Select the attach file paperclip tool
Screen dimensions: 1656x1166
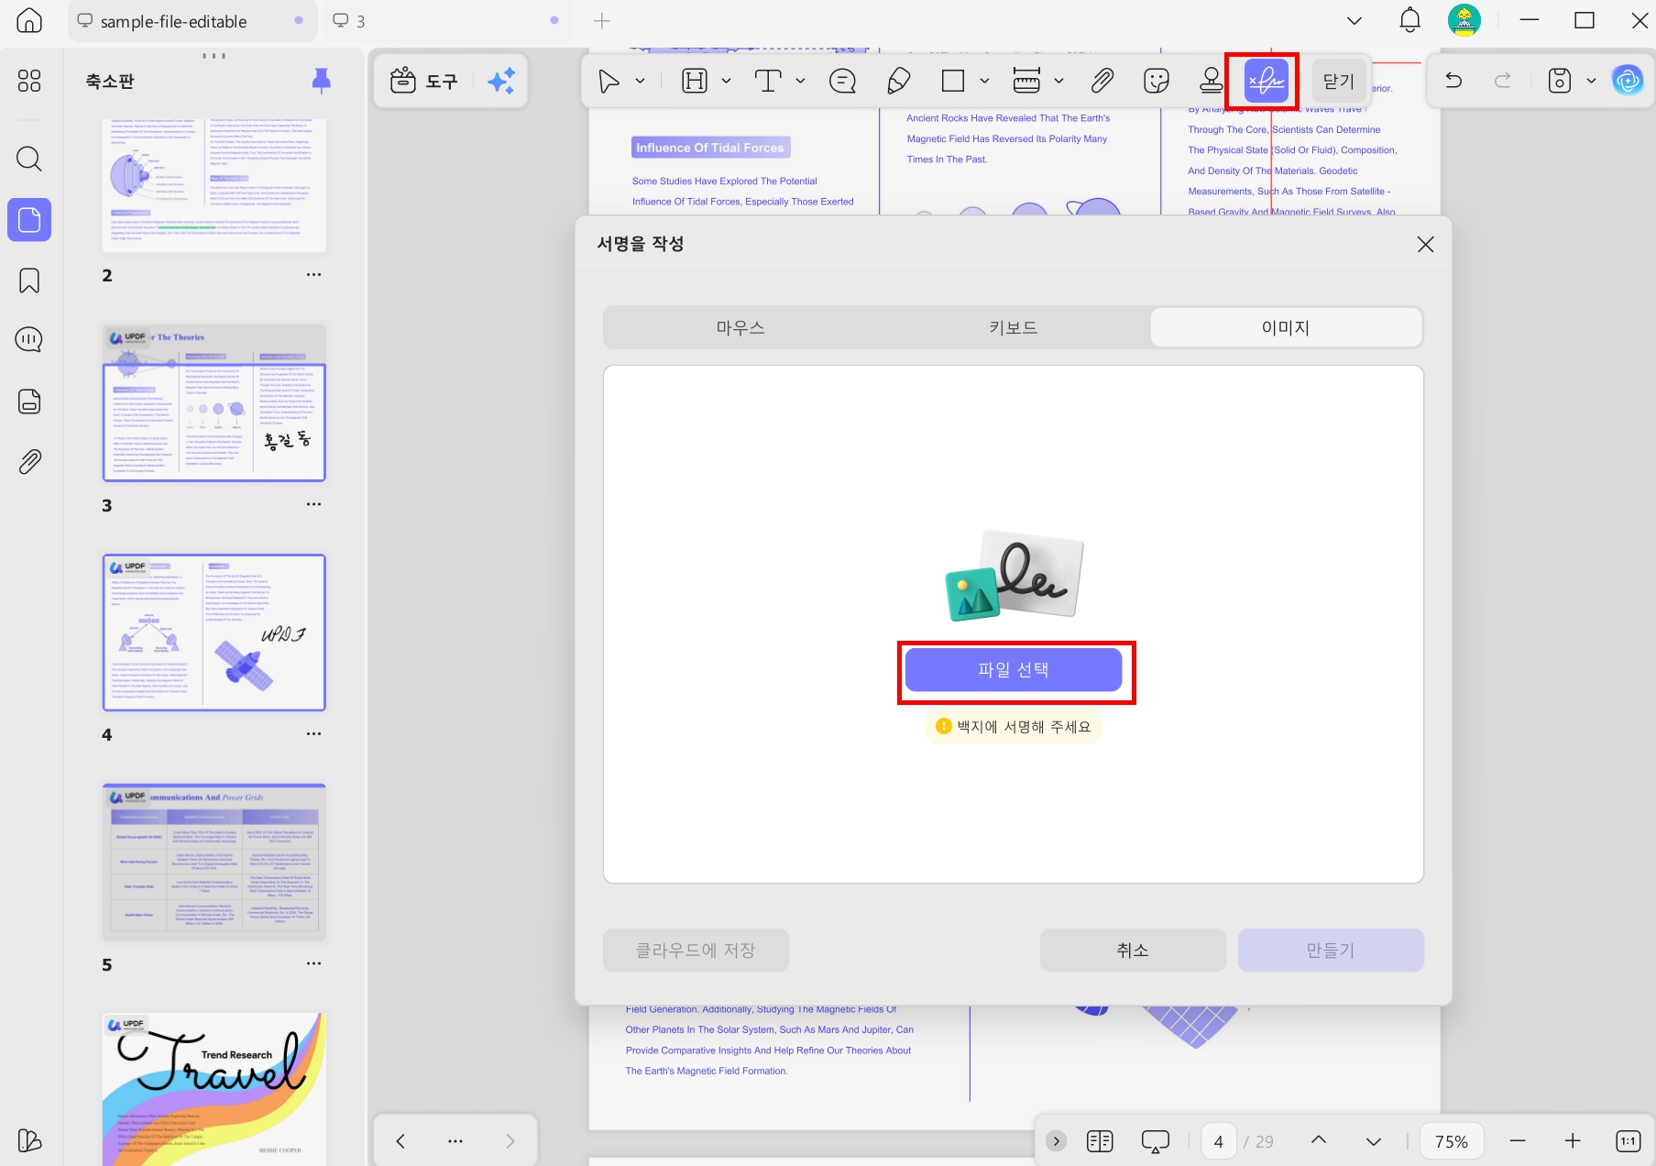tap(1102, 81)
